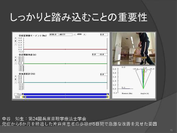The height and width of the screenshot is (133, 177).
Task: Increase the 4200 range with plus button
Action: coord(84,35)
